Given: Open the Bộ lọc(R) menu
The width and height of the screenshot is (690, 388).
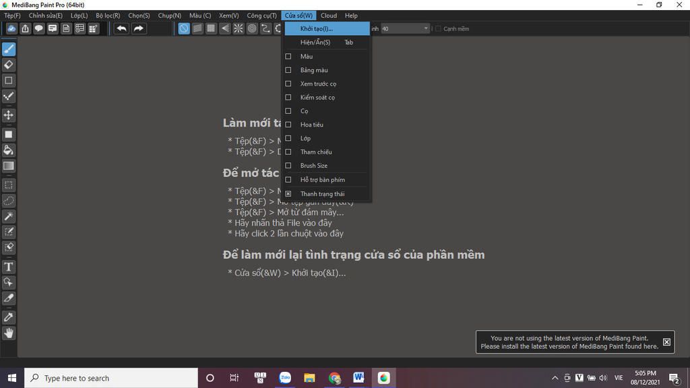Looking at the screenshot, I should 108,15.
